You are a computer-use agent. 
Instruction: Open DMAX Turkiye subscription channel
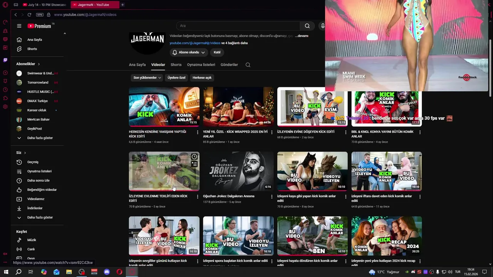(x=37, y=101)
